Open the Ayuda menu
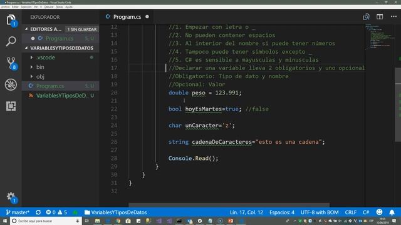Image resolution: width=401 pixels, height=225 pixels. point(69,7)
